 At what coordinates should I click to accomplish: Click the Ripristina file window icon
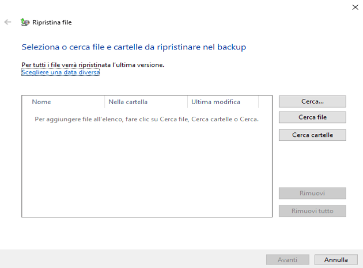point(24,22)
